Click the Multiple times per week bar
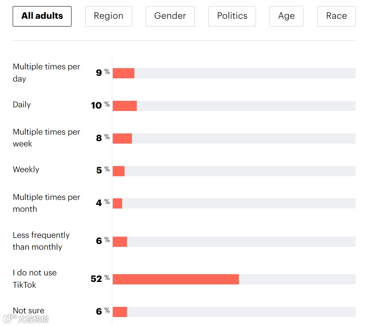370x326 pixels. click(122, 138)
